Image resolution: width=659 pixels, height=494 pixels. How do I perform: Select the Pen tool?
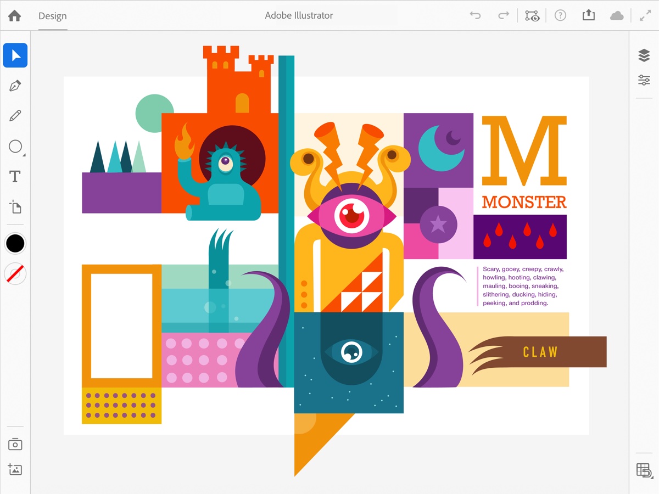[15, 86]
